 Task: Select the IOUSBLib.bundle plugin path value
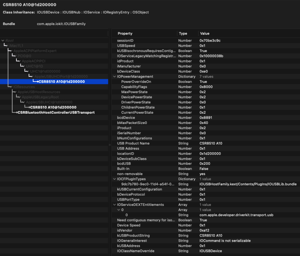point(248,184)
